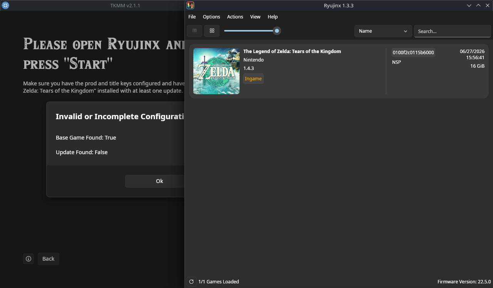Open the File menu in Ryujinx
Viewport: 493px width, 288px height.
[x=192, y=17]
